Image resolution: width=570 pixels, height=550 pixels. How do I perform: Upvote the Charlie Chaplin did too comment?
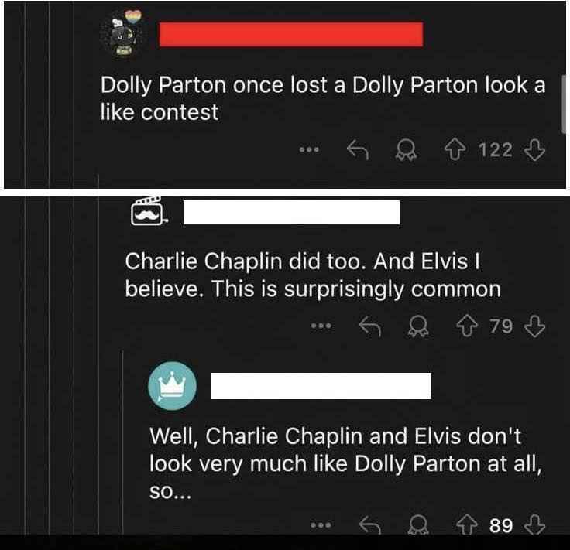point(467,326)
